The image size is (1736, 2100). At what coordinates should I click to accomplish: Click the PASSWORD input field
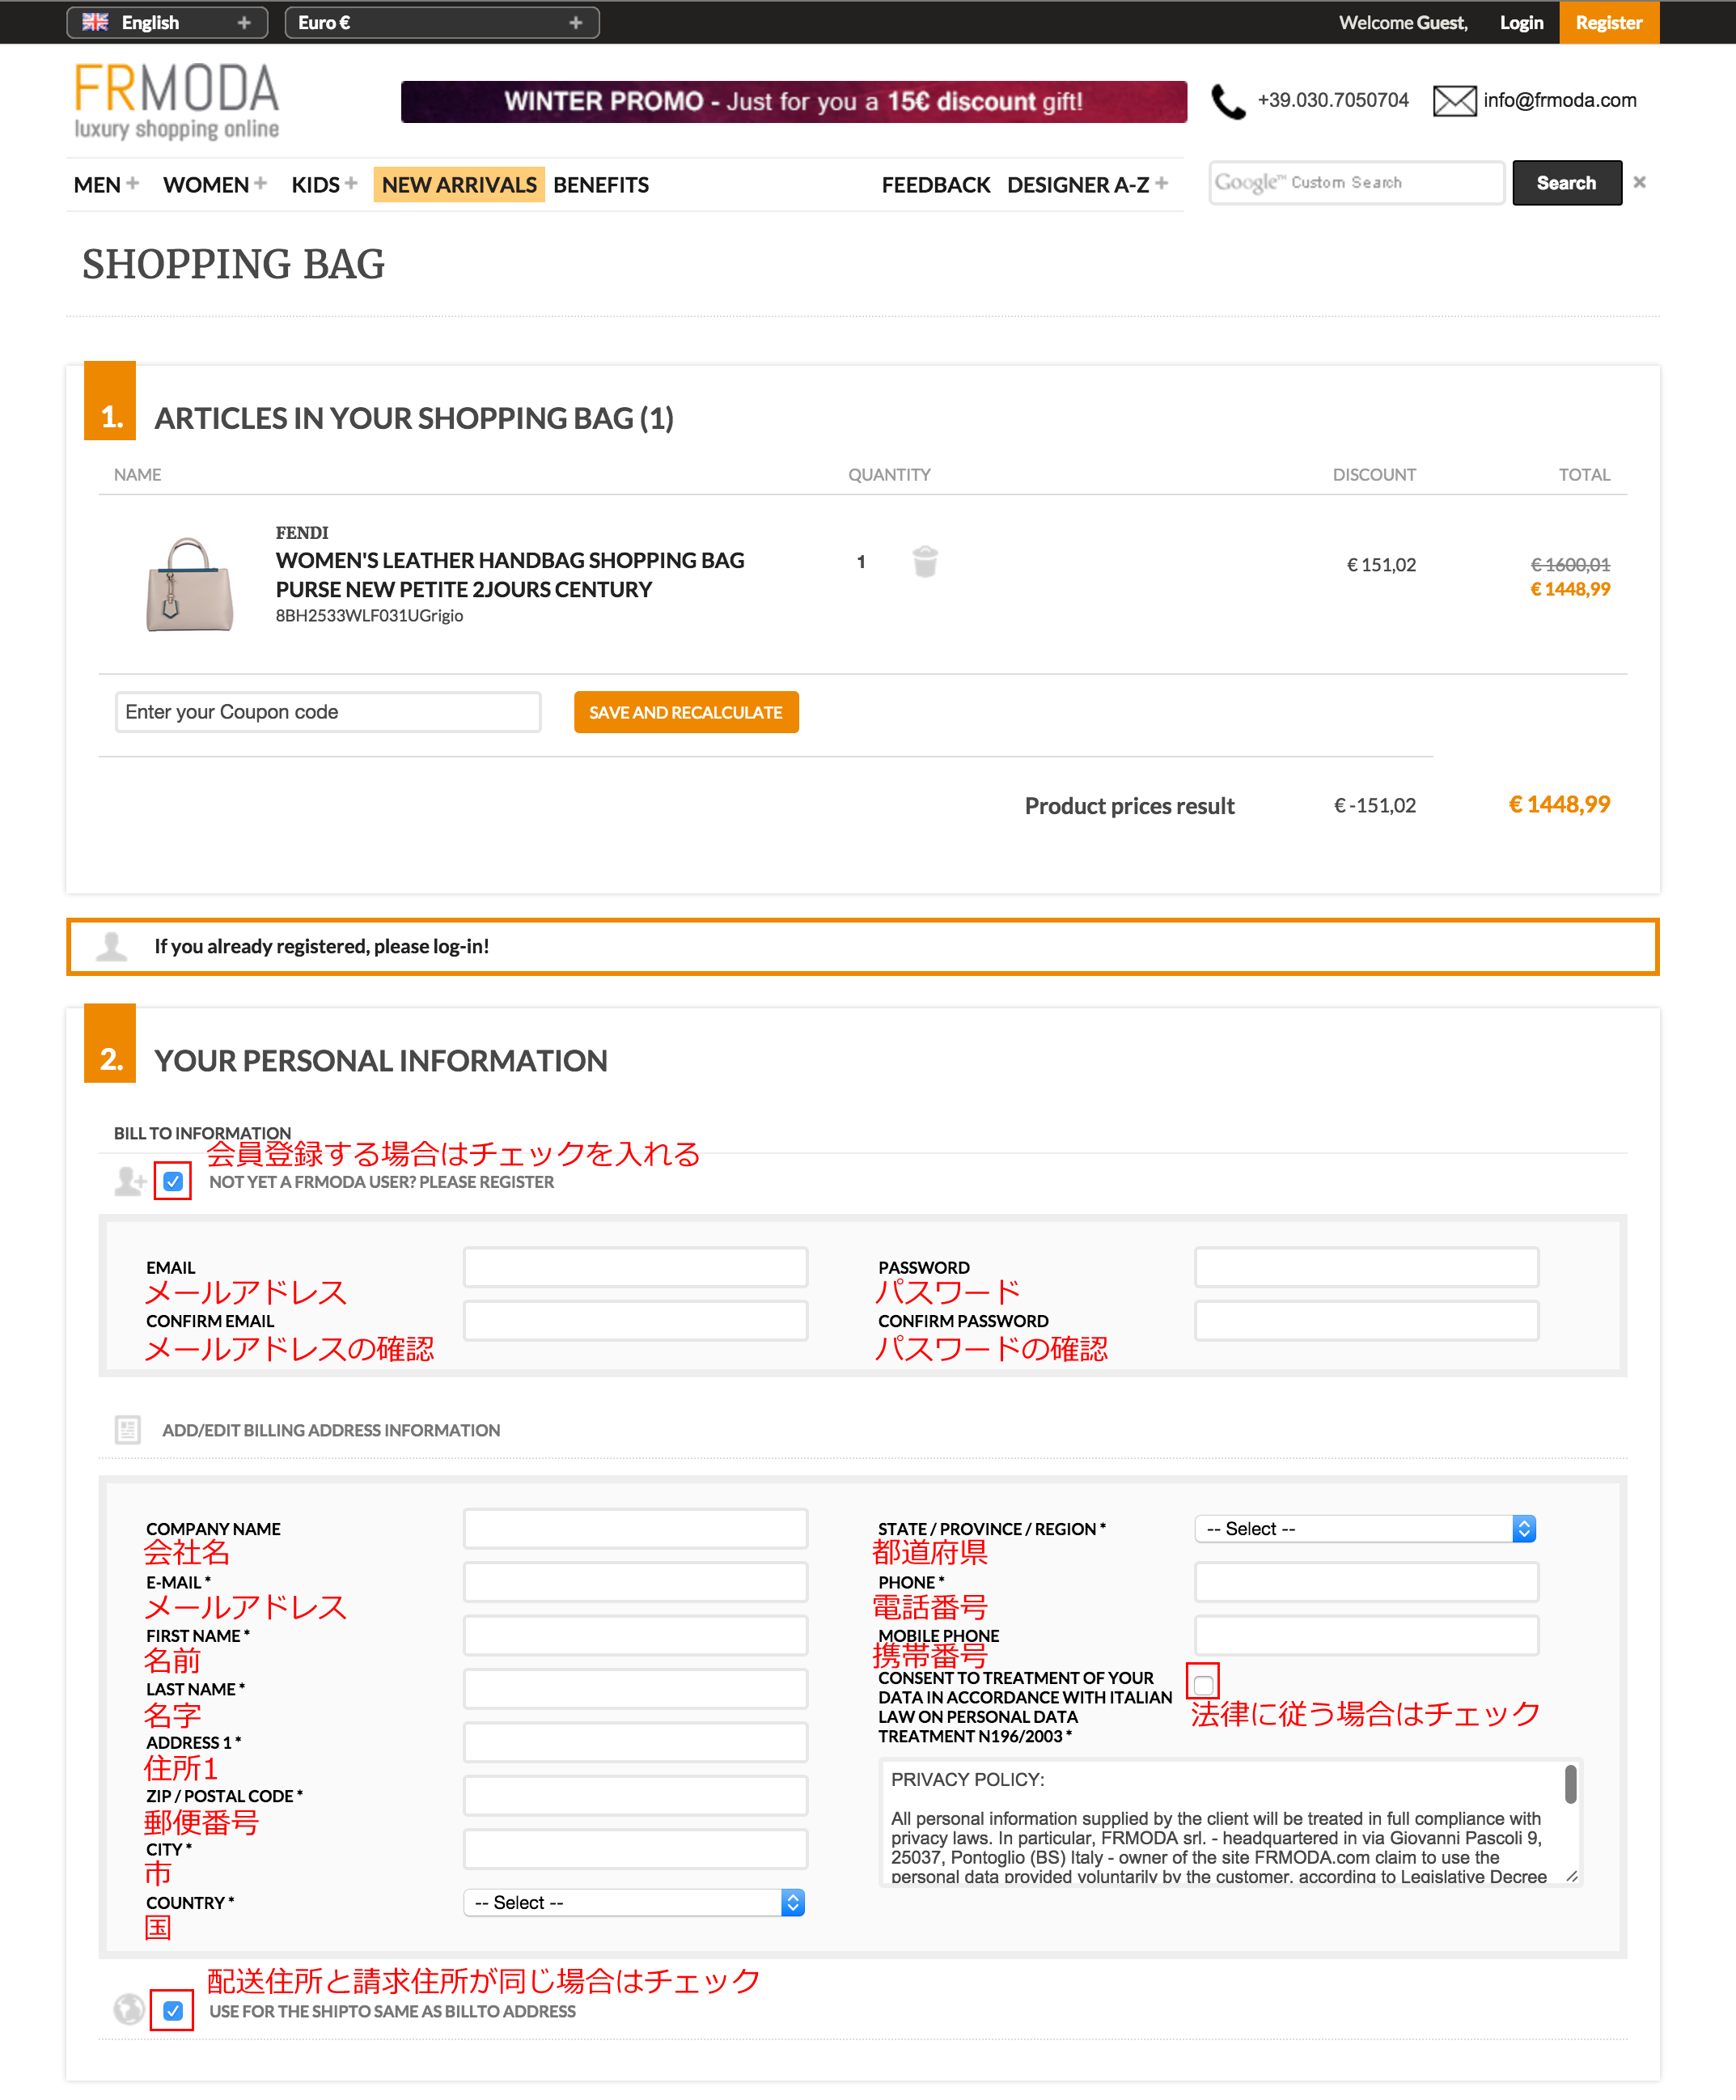1366,1267
